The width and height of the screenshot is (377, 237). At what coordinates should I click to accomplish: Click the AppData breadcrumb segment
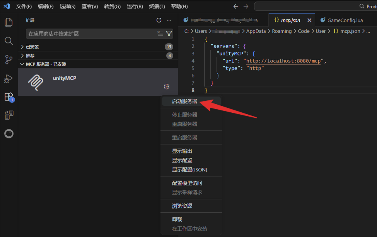point(256,31)
